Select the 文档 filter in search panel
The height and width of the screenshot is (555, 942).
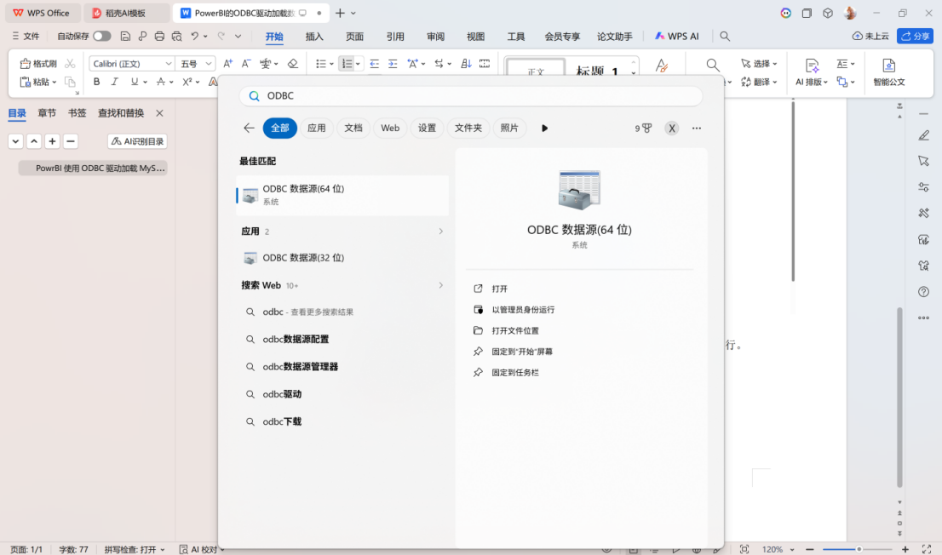(x=353, y=128)
